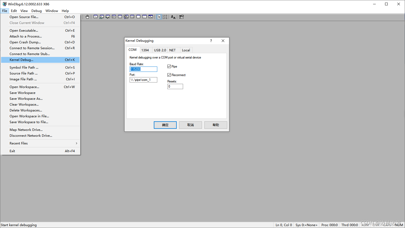Select Open Source File menu item
The height and width of the screenshot is (228, 405).
click(40, 17)
